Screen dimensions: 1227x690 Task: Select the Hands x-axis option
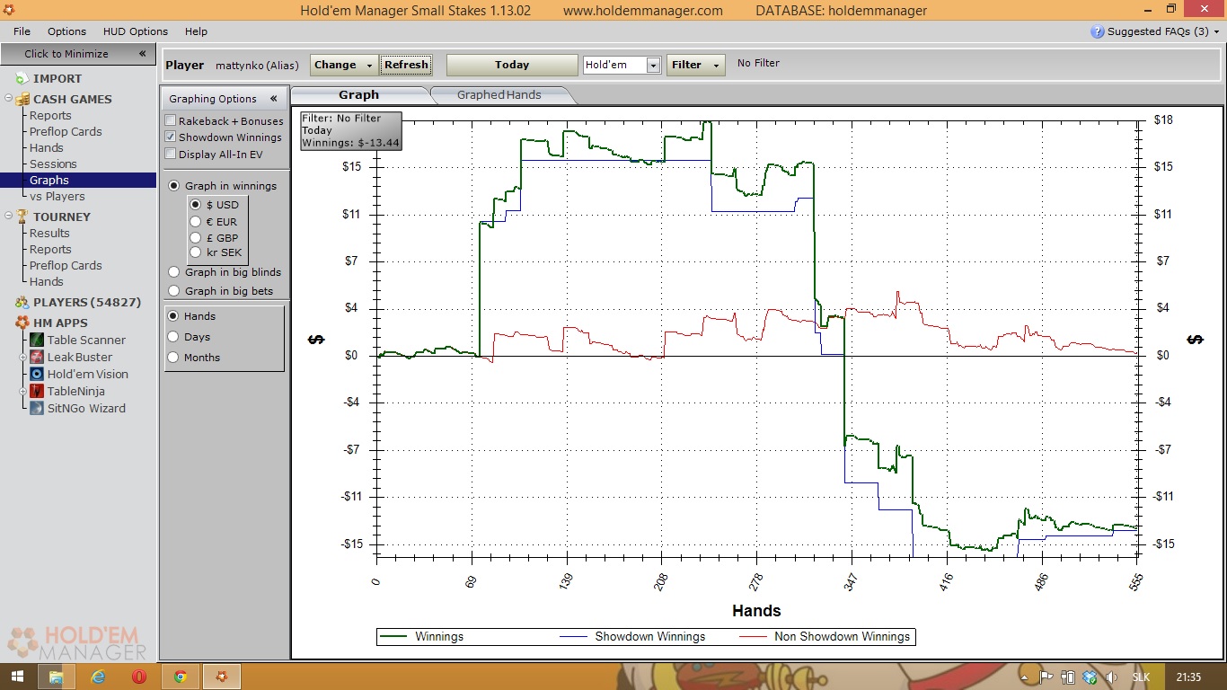173,316
